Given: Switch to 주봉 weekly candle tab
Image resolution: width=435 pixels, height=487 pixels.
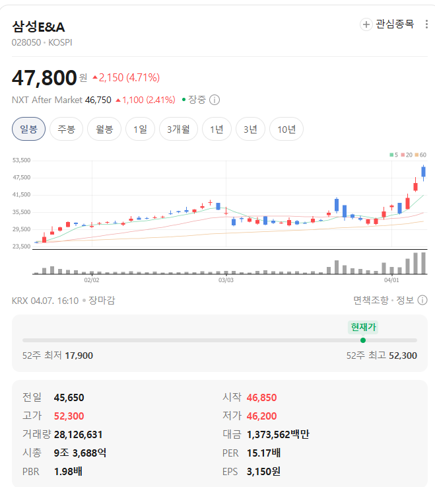Looking at the screenshot, I should coord(67,129).
